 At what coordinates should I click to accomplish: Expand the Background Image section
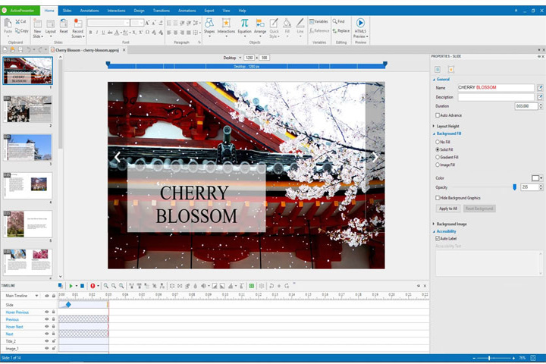(451, 224)
